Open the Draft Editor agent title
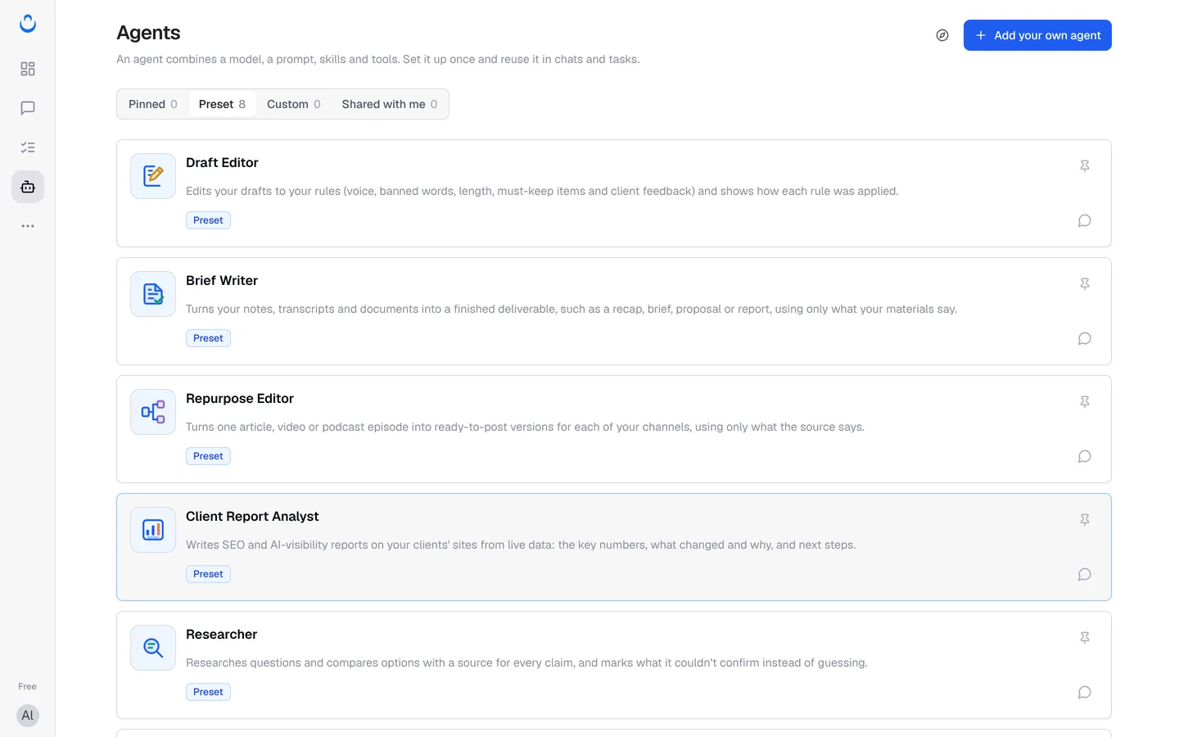 222,163
